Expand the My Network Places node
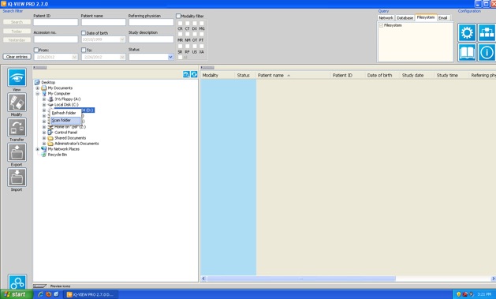The width and height of the screenshot is (496, 299). pos(38,149)
